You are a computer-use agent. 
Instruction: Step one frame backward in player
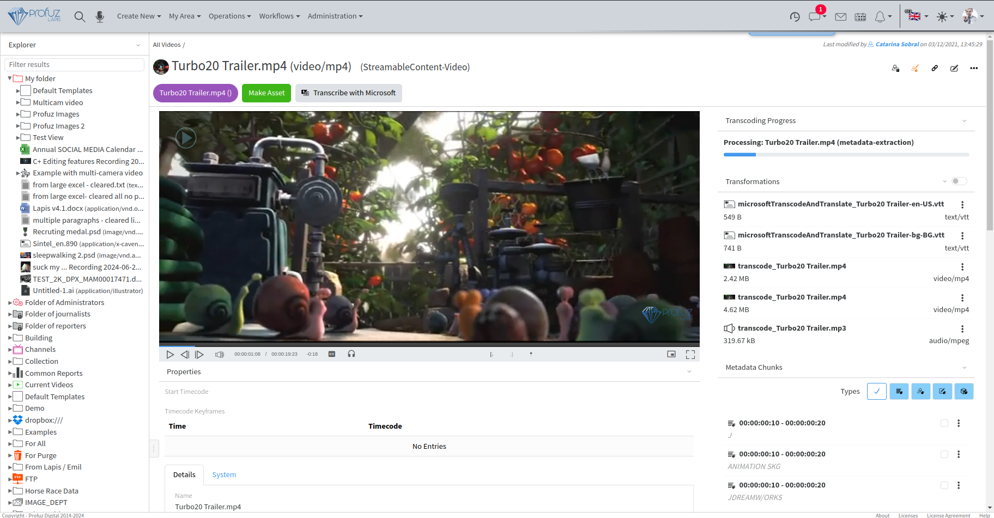185,355
